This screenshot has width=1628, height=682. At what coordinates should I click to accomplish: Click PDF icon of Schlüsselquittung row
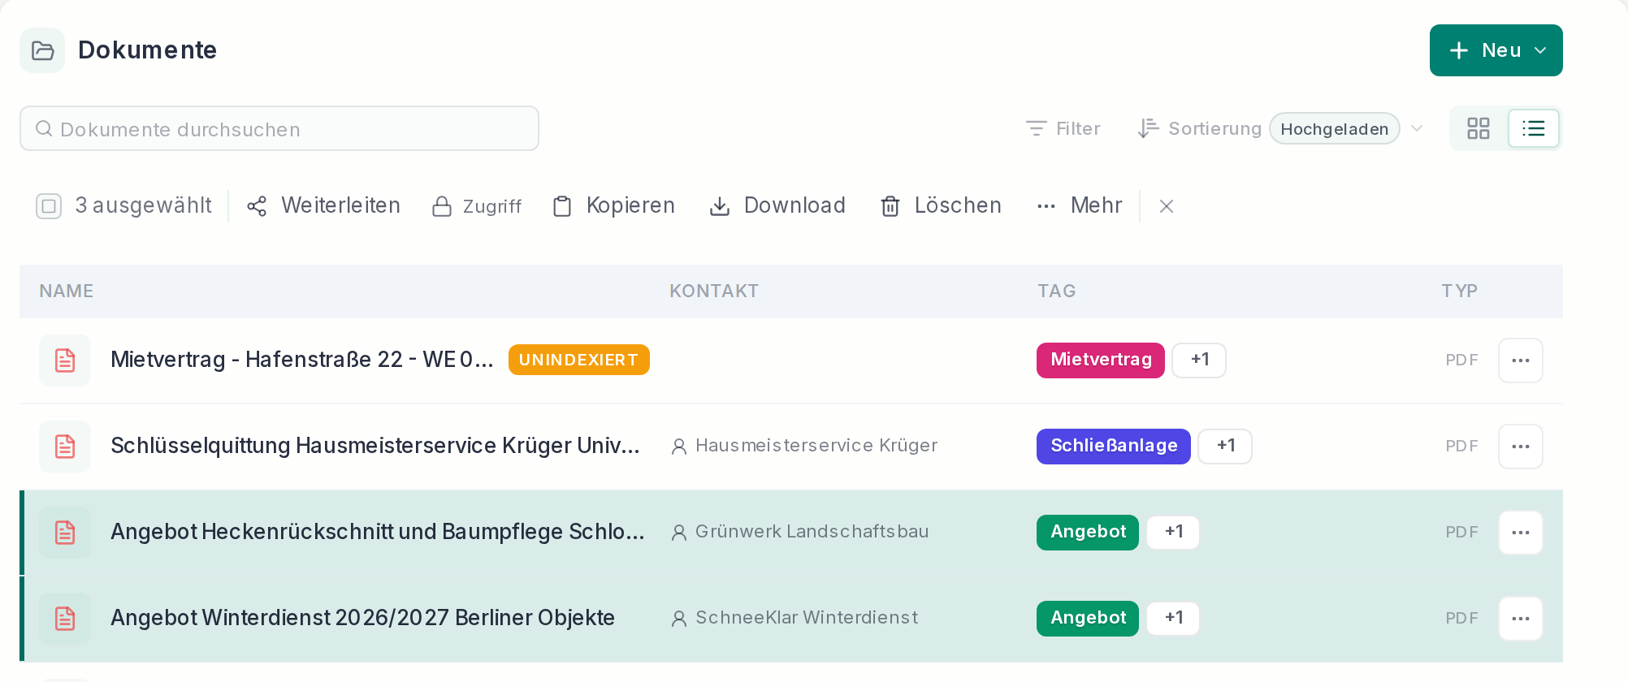(x=65, y=447)
